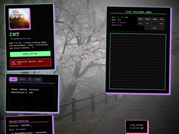Switch to the LINKS tab
The width and height of the screenshot is (179, 134).
(x=38, y=79)
